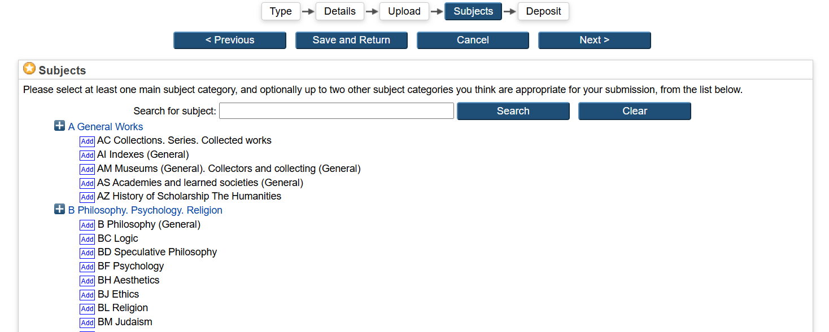Image resolution: width=829 pixels, height=332 pixels.
Task: Add AS Academies and learned societies
Action: coord(87,183)
